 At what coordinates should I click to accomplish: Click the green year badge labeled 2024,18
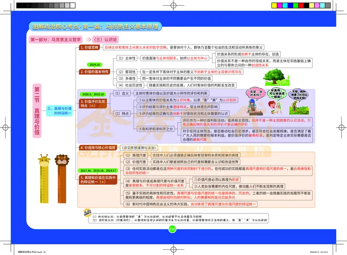tap(95, 64)
